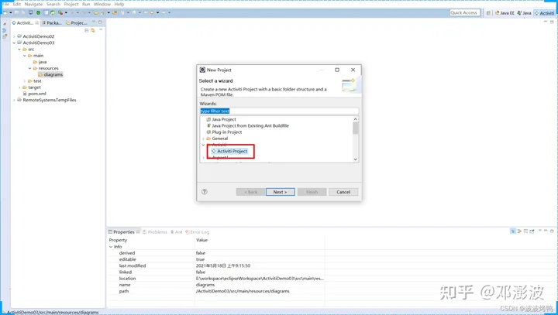Select the Java Project wizard entry

tap(221, 119)
